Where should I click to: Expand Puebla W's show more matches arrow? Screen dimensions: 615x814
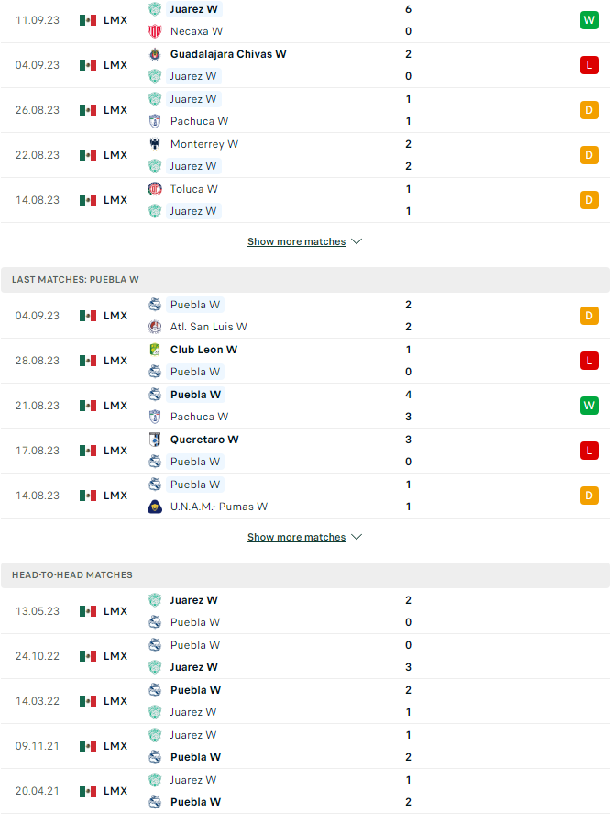click(357, 538)
